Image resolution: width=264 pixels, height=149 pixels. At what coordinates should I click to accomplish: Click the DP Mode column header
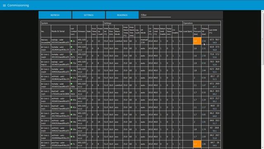click(x=144, y=31)
